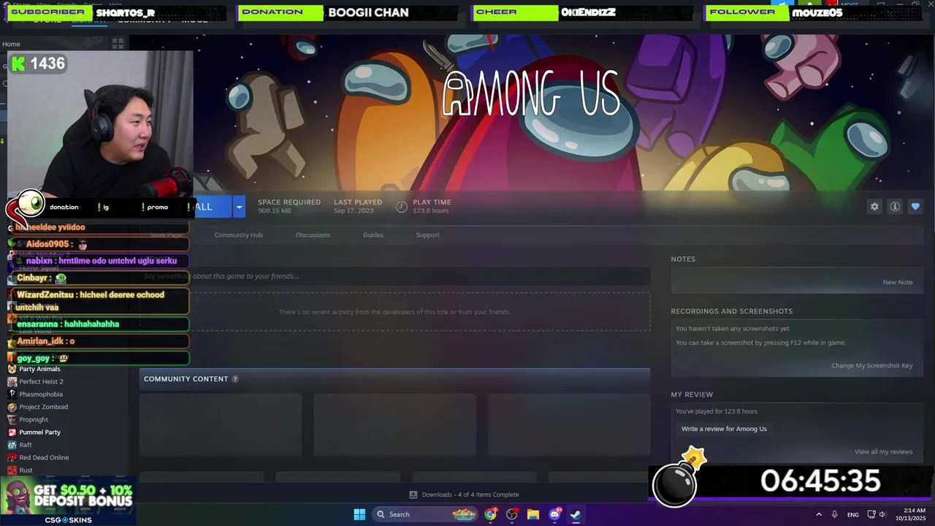The image size is (935, 526).
Task: Click the microphone icon in system tray
Action: pos(834,514)
